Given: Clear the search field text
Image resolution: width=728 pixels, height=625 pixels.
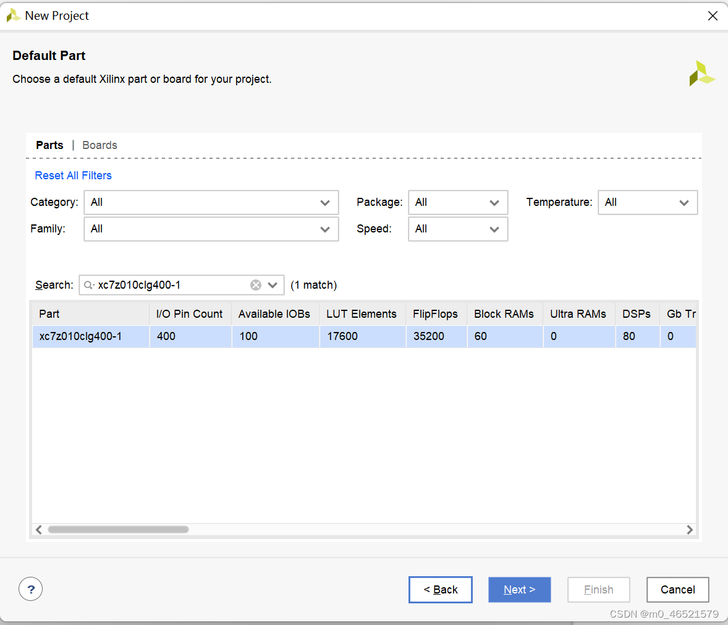Looking at the screenshot, I should pyautogui.click(x=256, y=285).
